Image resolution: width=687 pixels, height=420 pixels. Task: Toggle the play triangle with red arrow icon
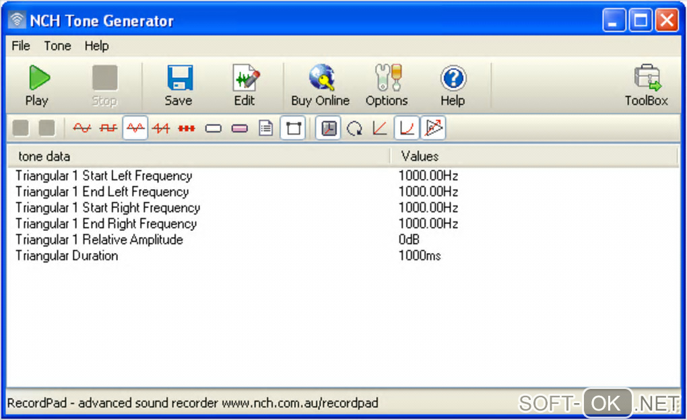coord(433,128)
